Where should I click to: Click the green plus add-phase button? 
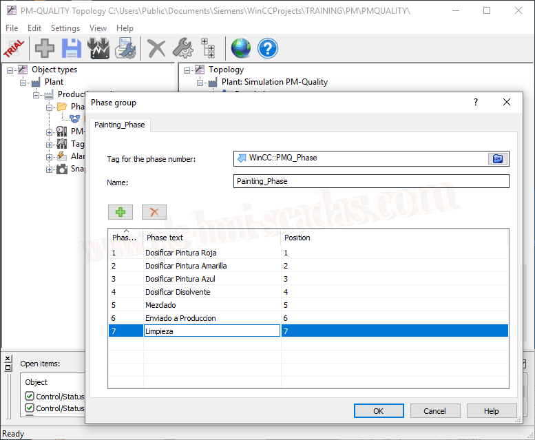[x=120, y=212]
